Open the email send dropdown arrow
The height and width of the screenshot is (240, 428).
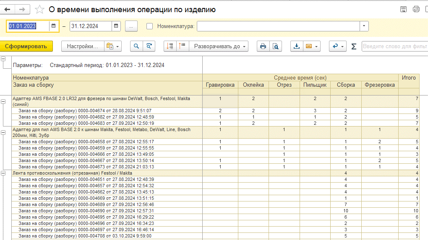(316, 46)
